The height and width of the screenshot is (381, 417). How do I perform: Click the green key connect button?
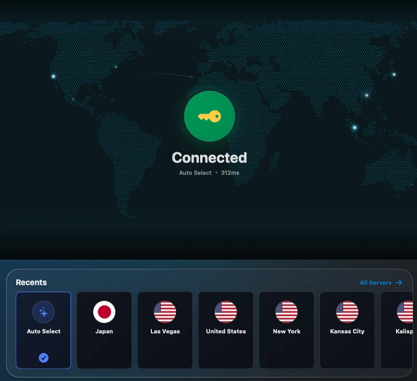[210, 116]
